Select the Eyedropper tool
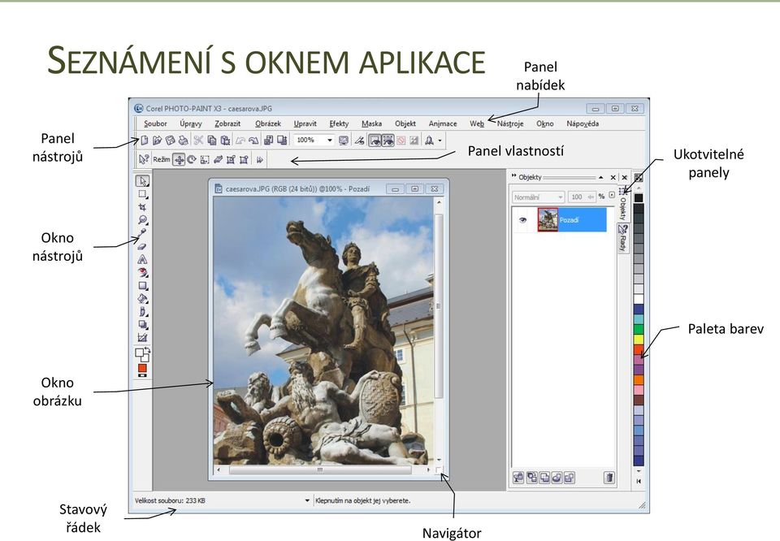The width and height of the screenshot is (780, 541). (x=143, y=232)
